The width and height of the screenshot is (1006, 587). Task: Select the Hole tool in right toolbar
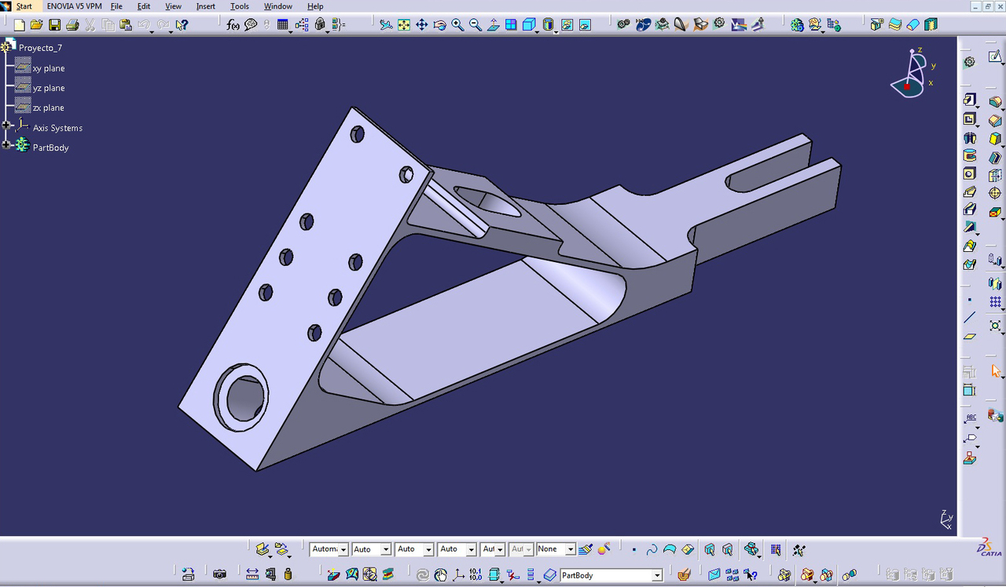pyautogui.click(x=969, y=173)
